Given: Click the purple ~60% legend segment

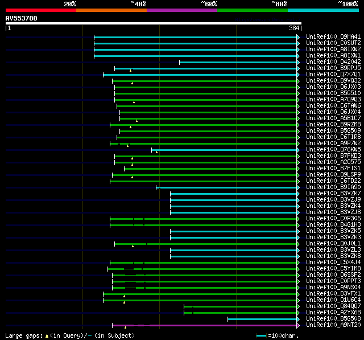Looking at the screenshot, I should tap(182, 10).
